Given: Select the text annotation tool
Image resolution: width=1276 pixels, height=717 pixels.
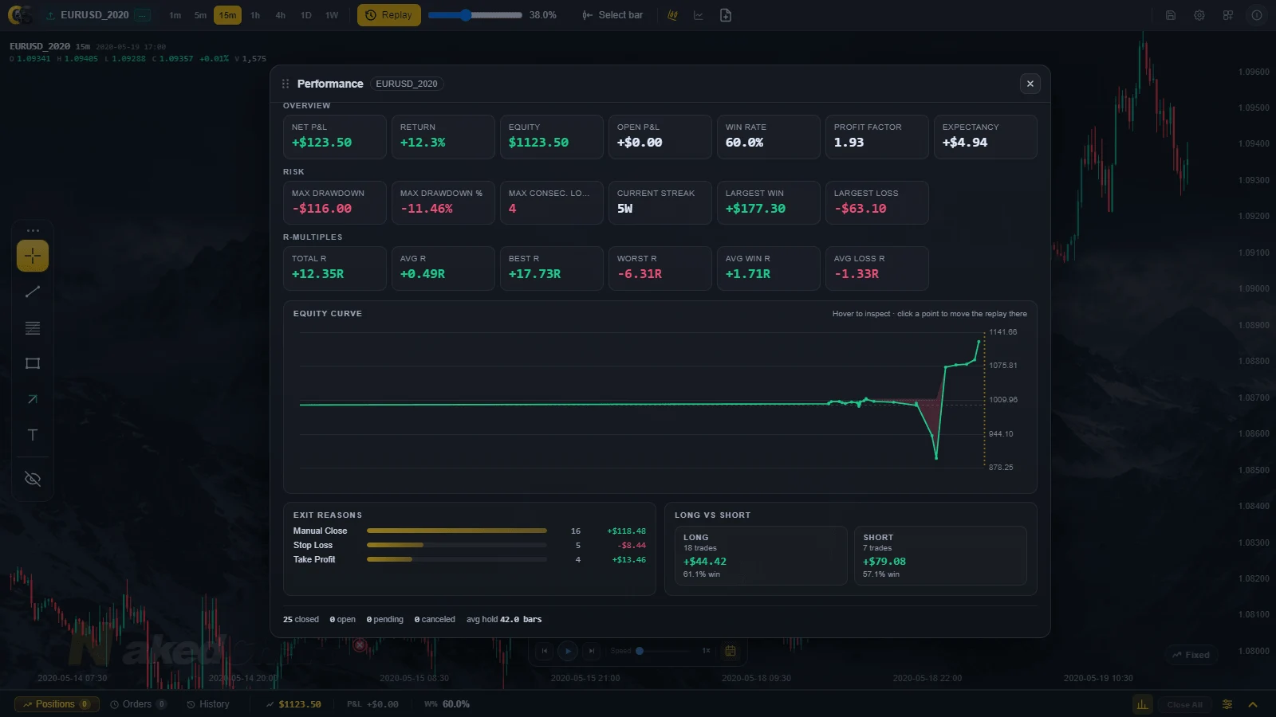Looking at the screenshot, I should 33,435.
